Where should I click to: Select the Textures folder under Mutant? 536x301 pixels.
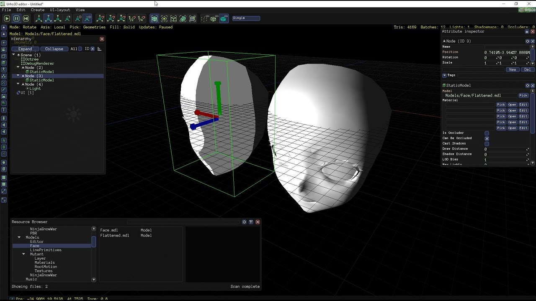44,271
